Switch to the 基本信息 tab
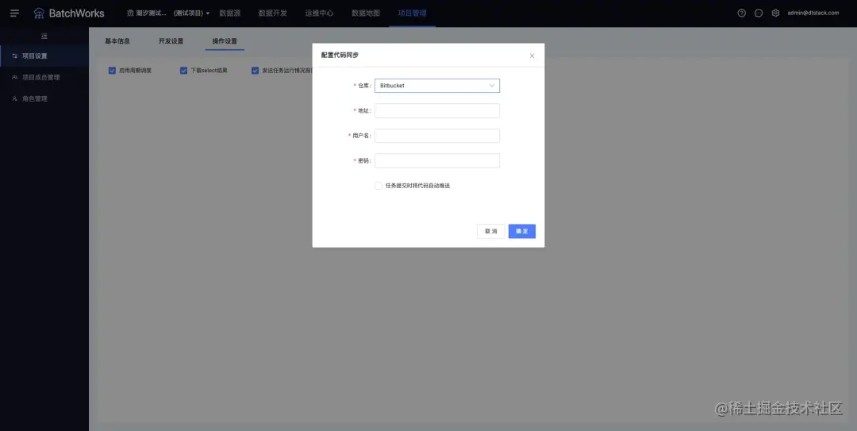 click(117, 41)
